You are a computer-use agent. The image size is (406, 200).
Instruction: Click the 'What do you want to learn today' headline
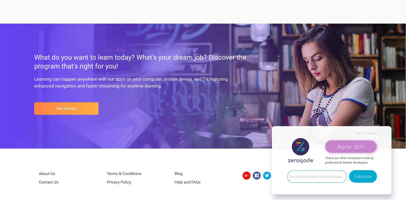[140, 62]
